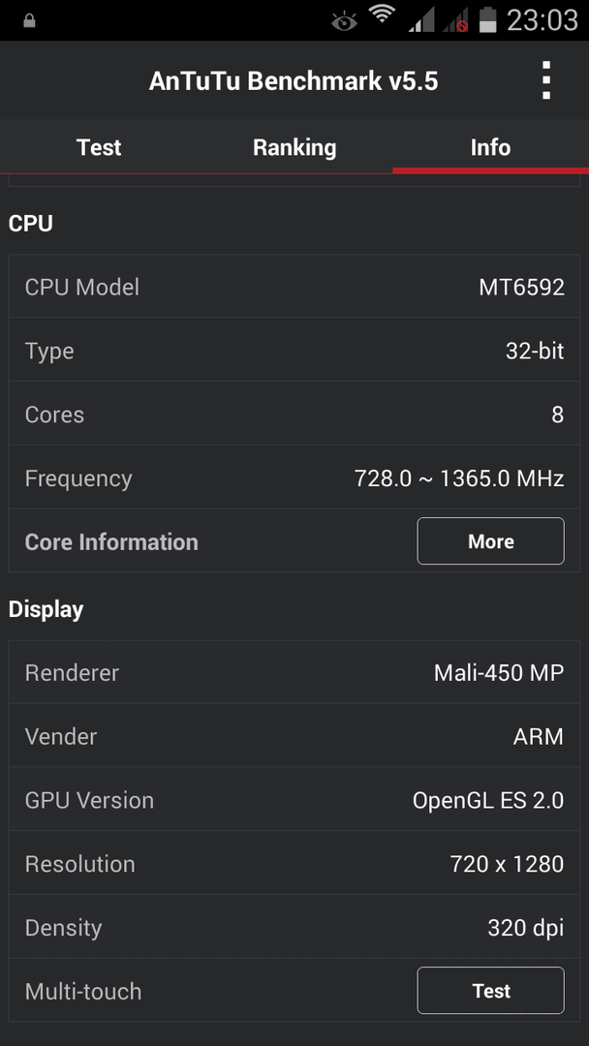Switch to the Ranking tab
This screenshot has height=1046, width=589.
[x=294, y=147]
